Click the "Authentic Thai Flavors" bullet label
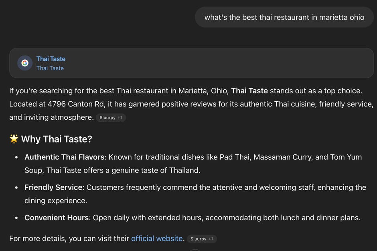Image resolution: width=377 pixels, height=251 pixels. click(x=65, y=157)
